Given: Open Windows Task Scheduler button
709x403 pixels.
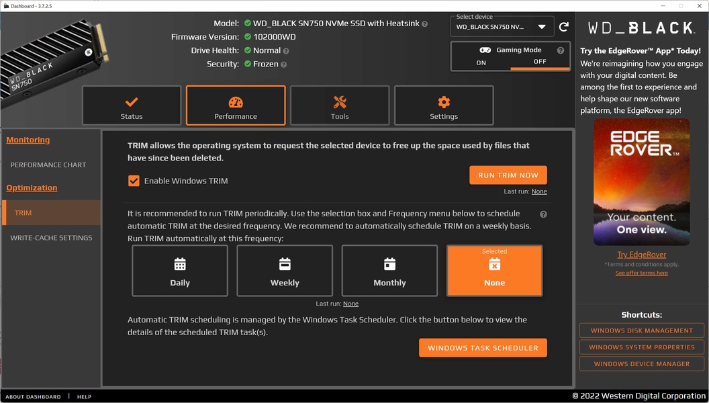Looking at the screenshot, I should point(483,348).
